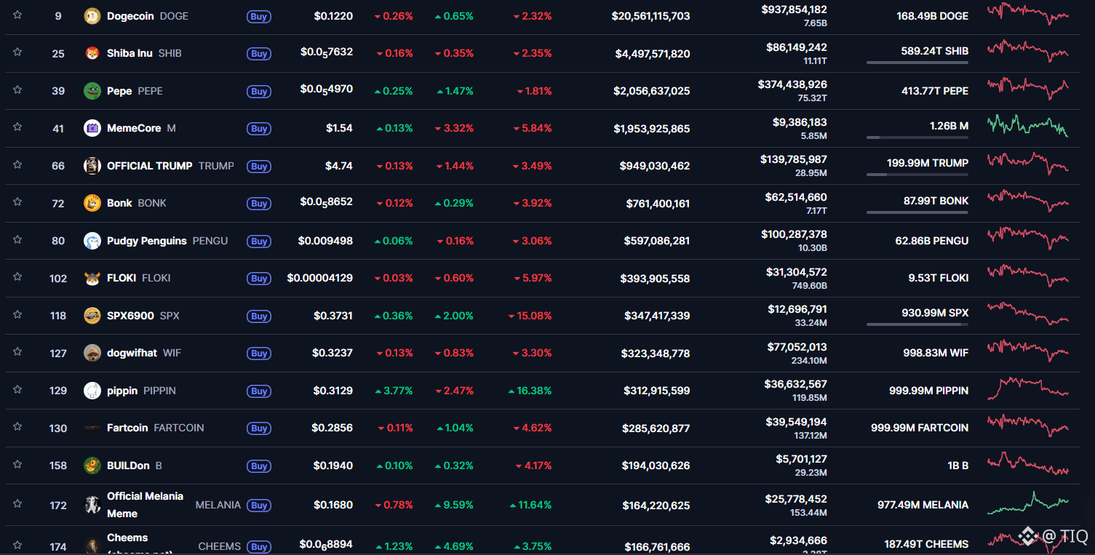View the Bonk price sparkline chart
Viewport: 1095px width, 555px height.
tap(1027, 201)
